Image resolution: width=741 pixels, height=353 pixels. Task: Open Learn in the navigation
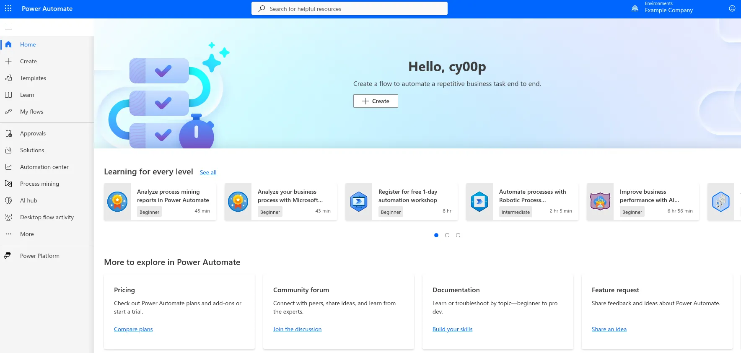(x=27, y=95)
